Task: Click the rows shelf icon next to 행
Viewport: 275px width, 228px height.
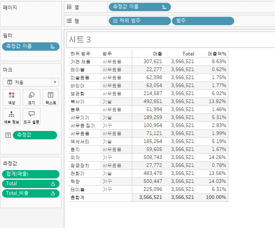Action: (69, 21)
